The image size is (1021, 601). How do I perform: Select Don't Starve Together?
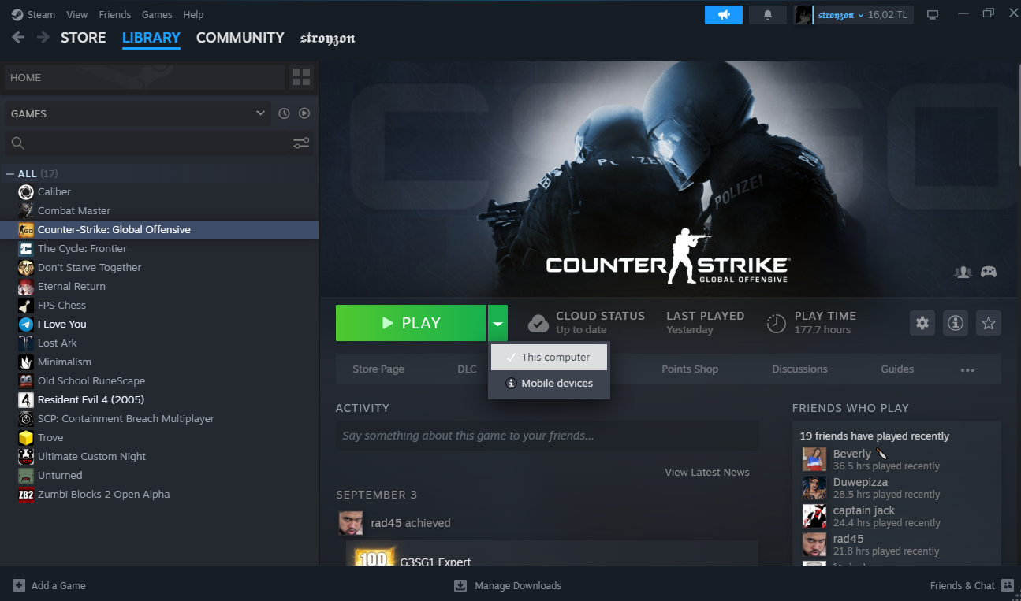pos(159,267)
